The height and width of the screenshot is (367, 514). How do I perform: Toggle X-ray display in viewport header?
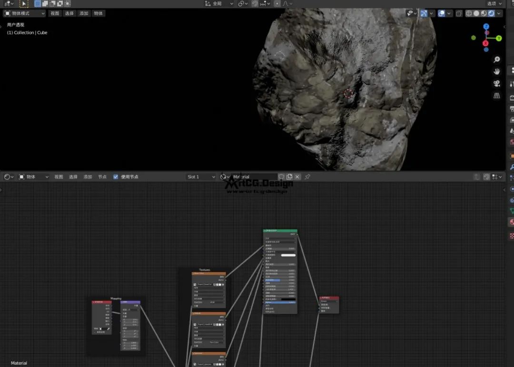[x=459, y=13]
